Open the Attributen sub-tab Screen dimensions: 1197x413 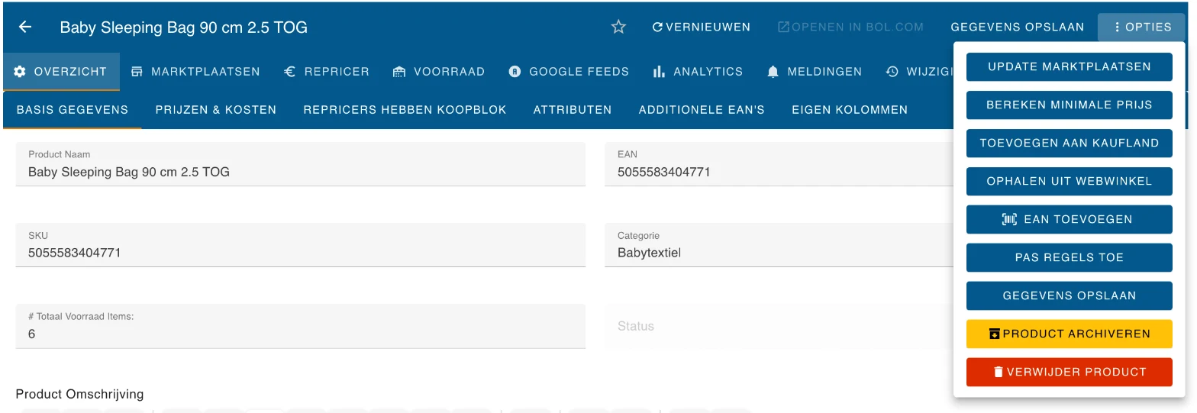[573, 110]
